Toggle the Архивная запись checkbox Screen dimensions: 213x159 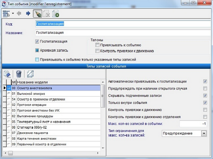click(x=37, y=50)
